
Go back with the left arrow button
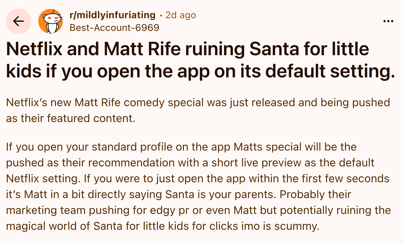pyautogui.click(x=19, y=21)
